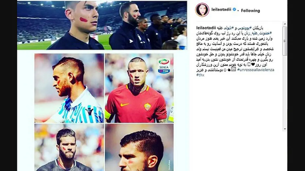Viewport: 305px width, 171px height.
Task: Toggle the Following status for leilaotadii
Action: (250, 11)
